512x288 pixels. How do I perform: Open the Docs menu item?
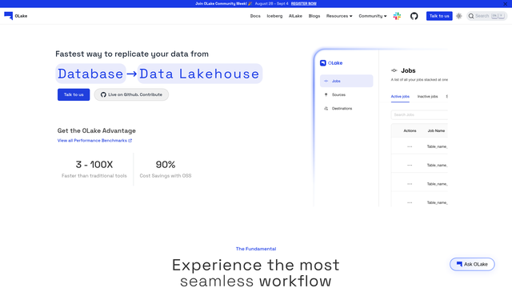click(x=255, y=16)
